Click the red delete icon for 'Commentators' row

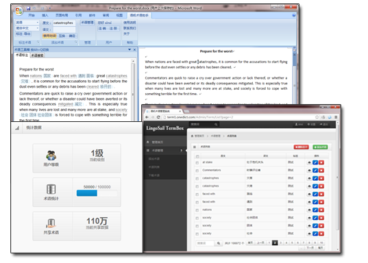coord(321,171)
